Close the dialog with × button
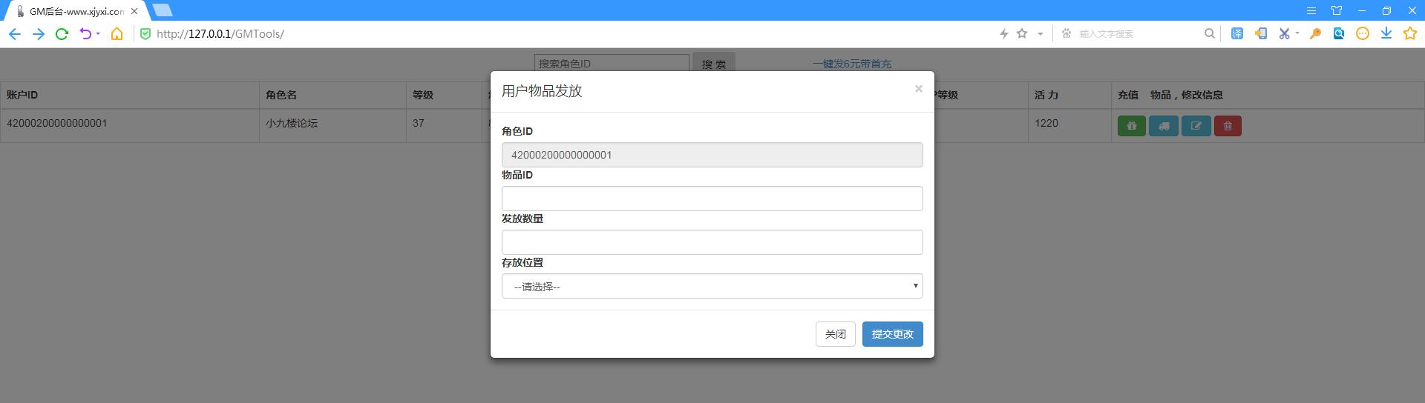The width and height of the screenshot is (1425, 403). [918, 89]
